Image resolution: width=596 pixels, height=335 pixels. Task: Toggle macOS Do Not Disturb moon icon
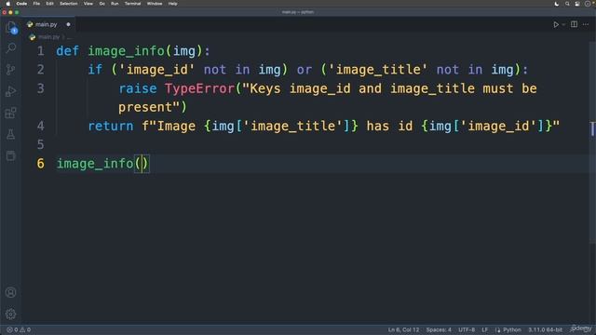point(557,4)
